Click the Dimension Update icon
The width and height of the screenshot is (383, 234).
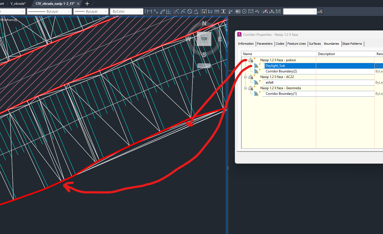coord(278,11)
